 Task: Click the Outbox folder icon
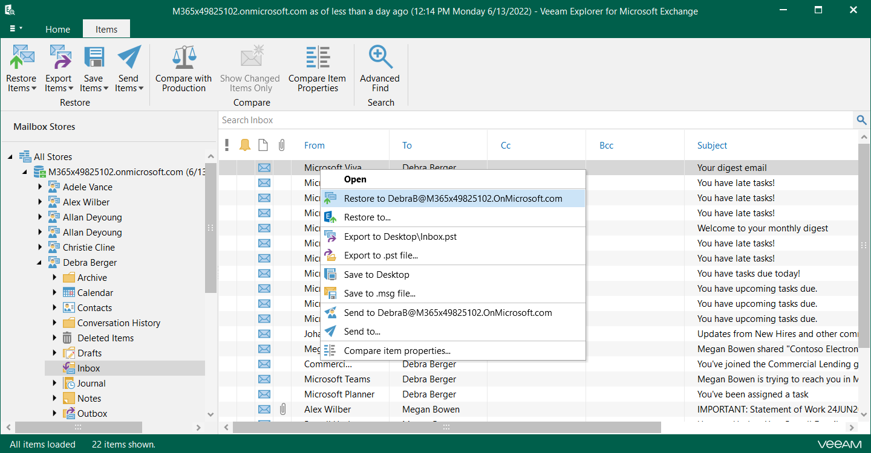point(69,414)
